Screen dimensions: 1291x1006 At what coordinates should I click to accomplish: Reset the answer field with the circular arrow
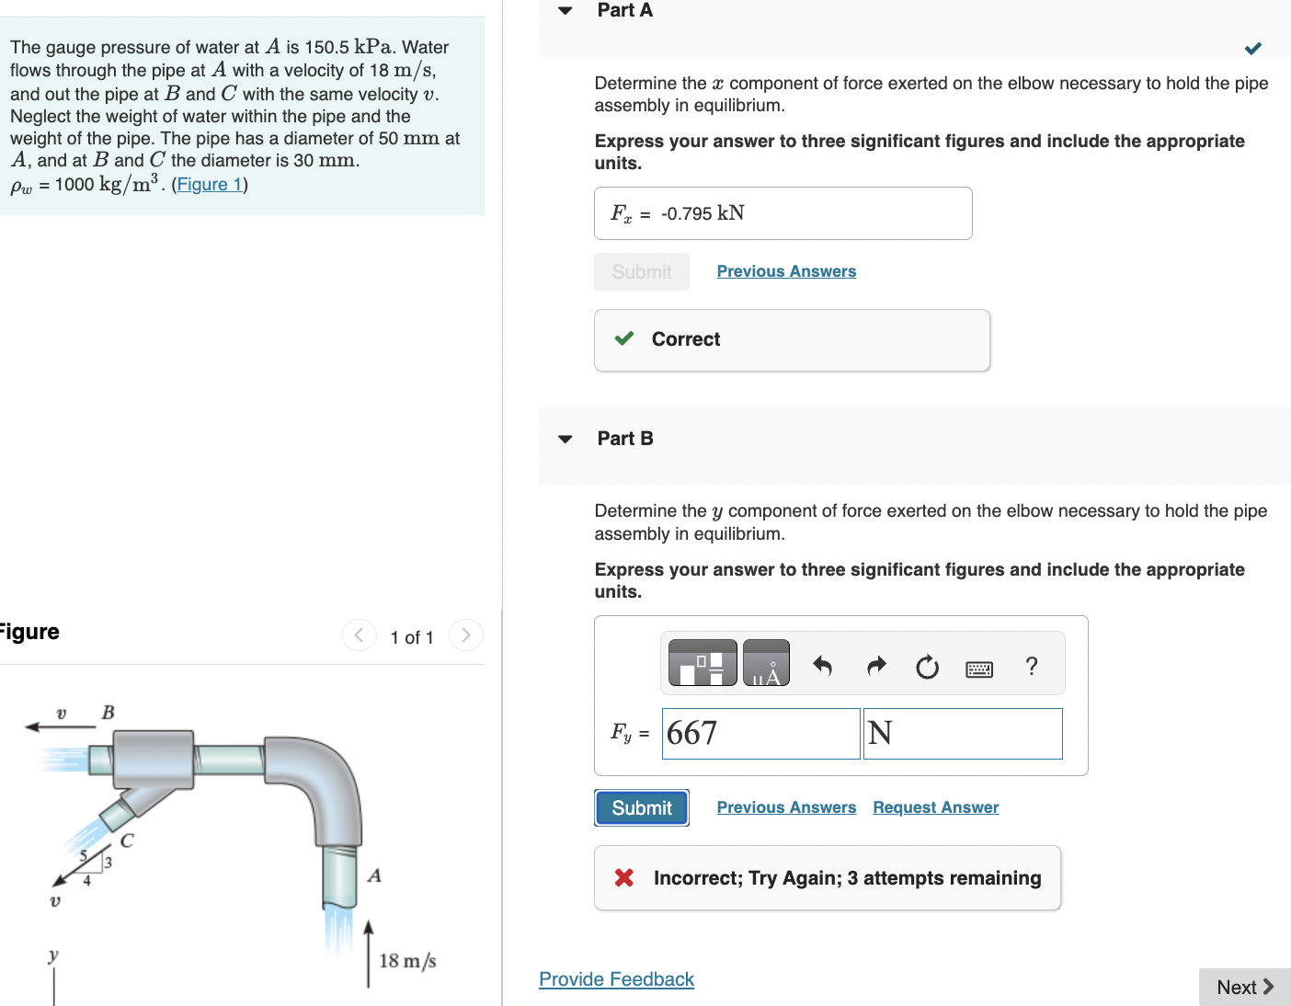tap(927, 668)
